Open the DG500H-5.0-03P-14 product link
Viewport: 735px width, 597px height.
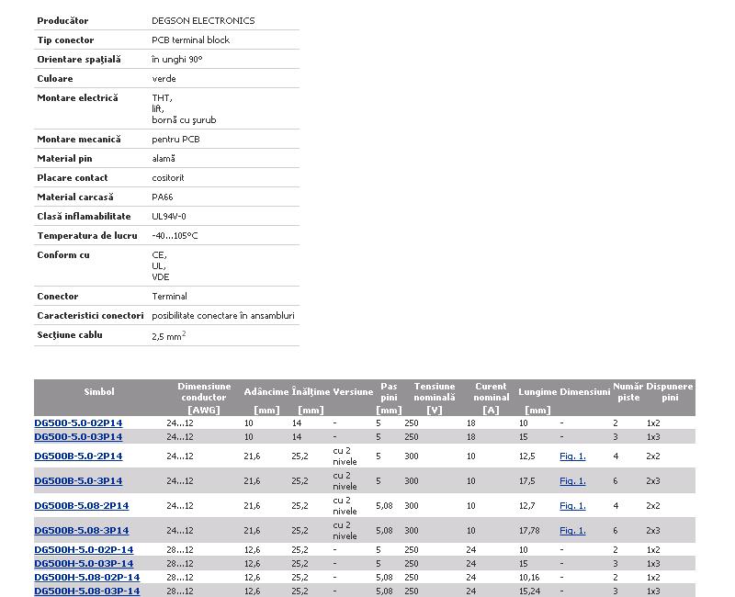[84, 563]
